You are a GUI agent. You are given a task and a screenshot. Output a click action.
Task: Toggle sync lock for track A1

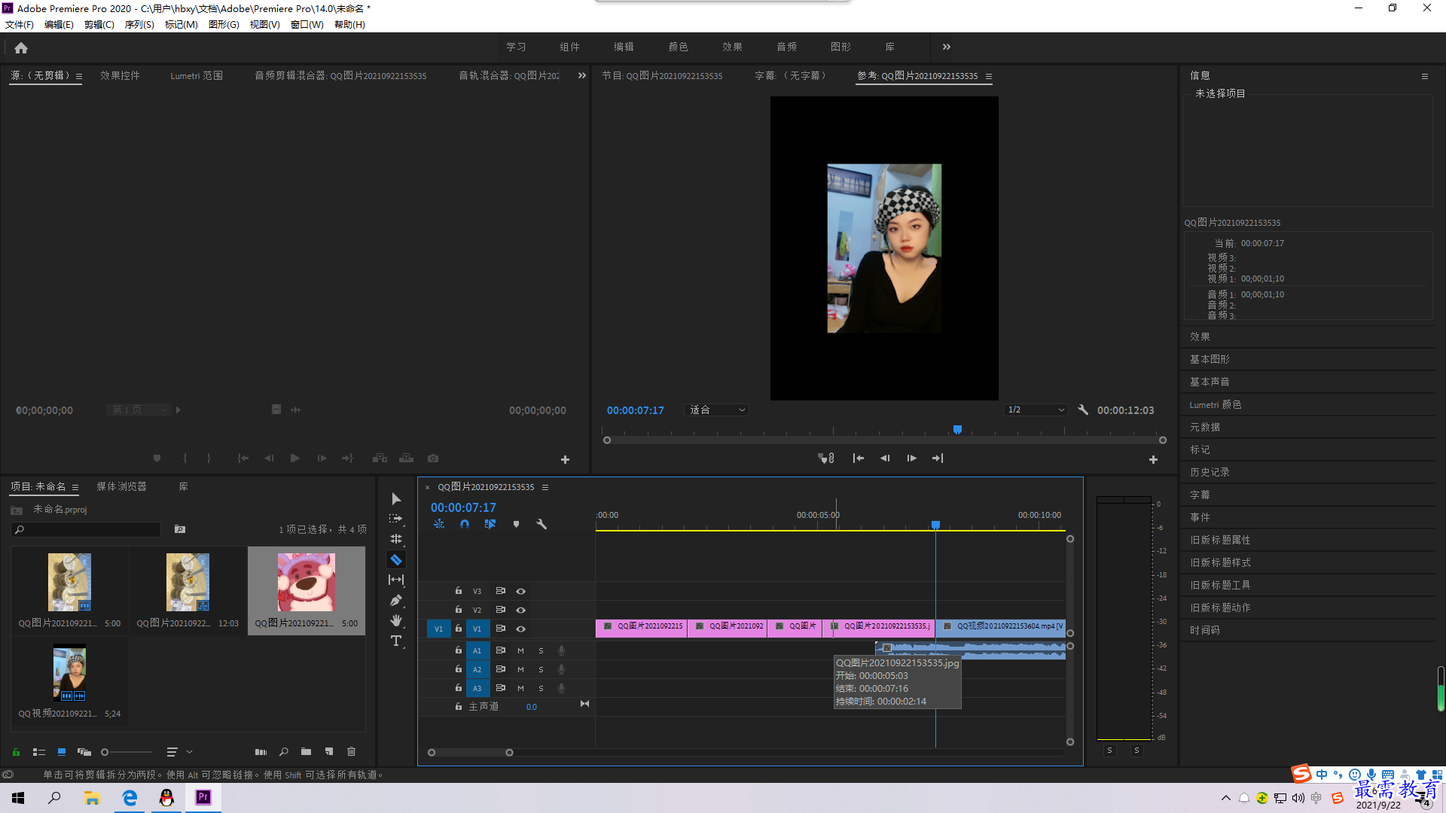pyautogui.click(x=500, y=650)
